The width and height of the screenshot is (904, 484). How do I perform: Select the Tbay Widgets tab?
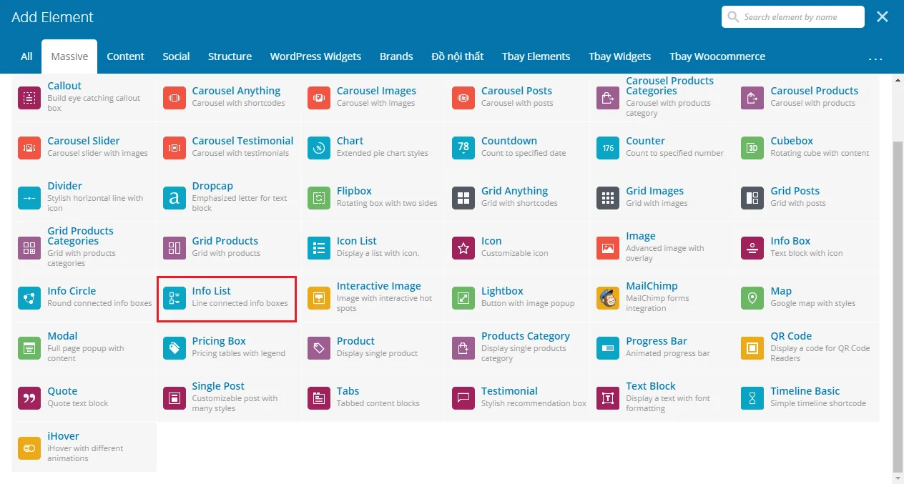coord(619,56)
